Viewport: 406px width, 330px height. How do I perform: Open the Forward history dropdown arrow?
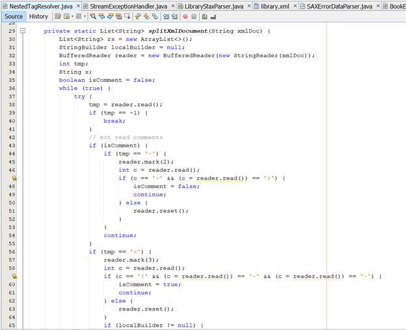click(85, 16)
